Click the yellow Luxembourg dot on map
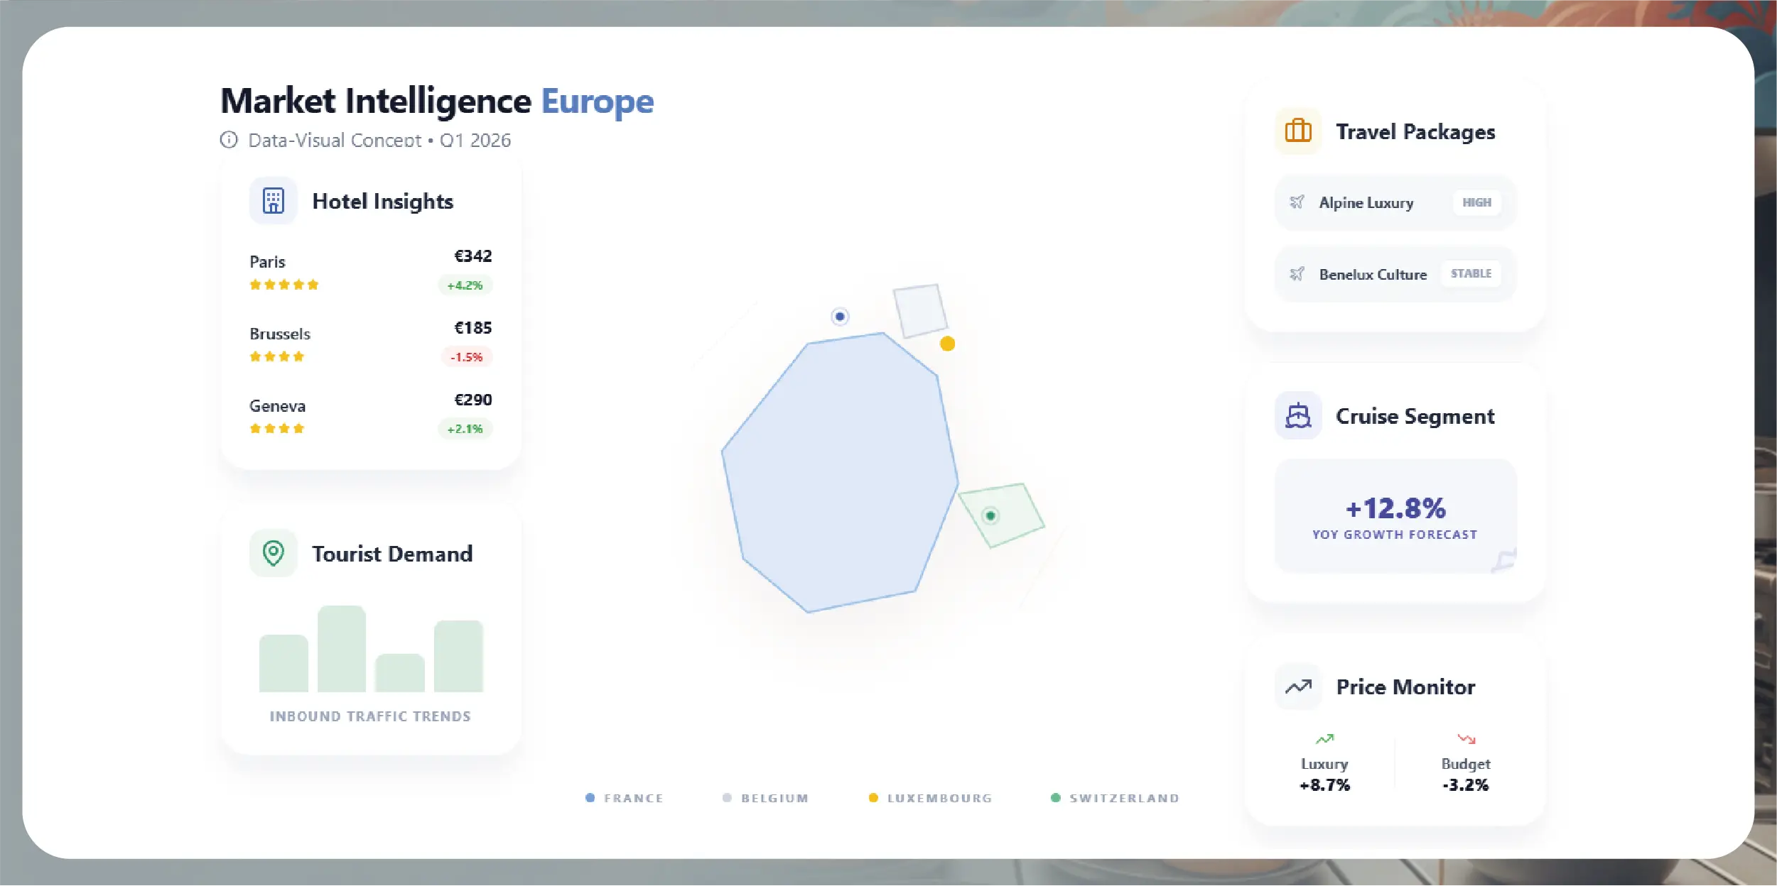The height and width of the screenshot is (886, 1777). [947, 344]
